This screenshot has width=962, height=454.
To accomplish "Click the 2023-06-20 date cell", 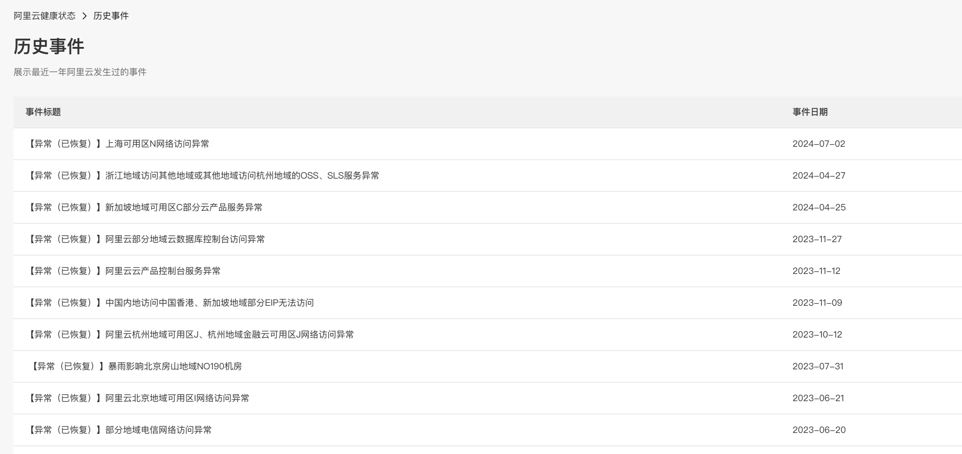I will tap(819, 430).
